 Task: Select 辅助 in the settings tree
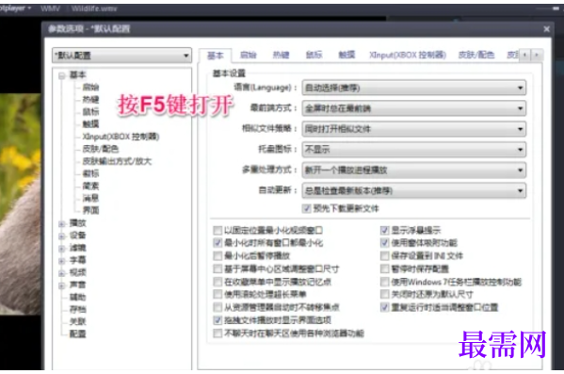[78, 298]
